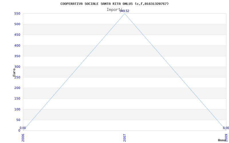
Task: Click the 0.00 data label at 2006
Action: [23, 128]
